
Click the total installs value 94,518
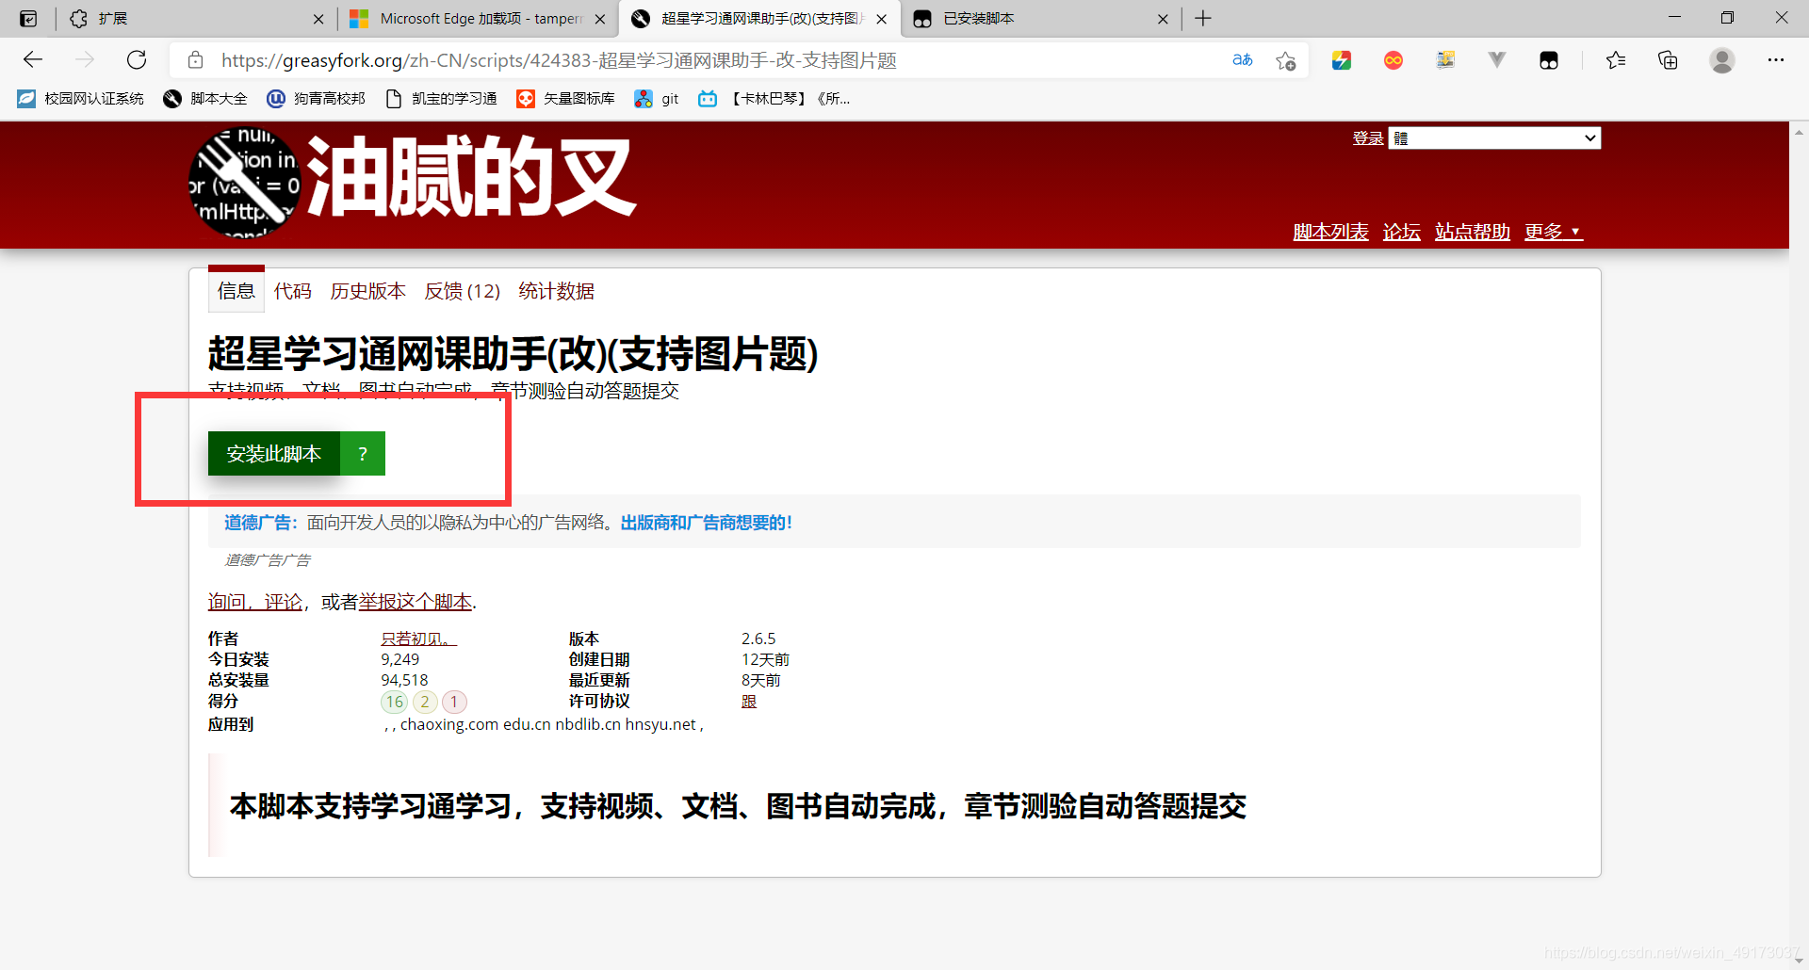[x=404, y=680]
